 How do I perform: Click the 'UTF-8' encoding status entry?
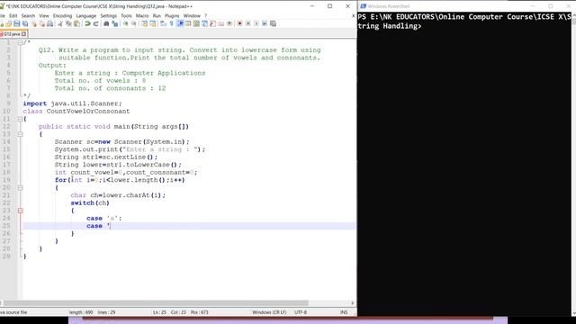click(301, 312)
